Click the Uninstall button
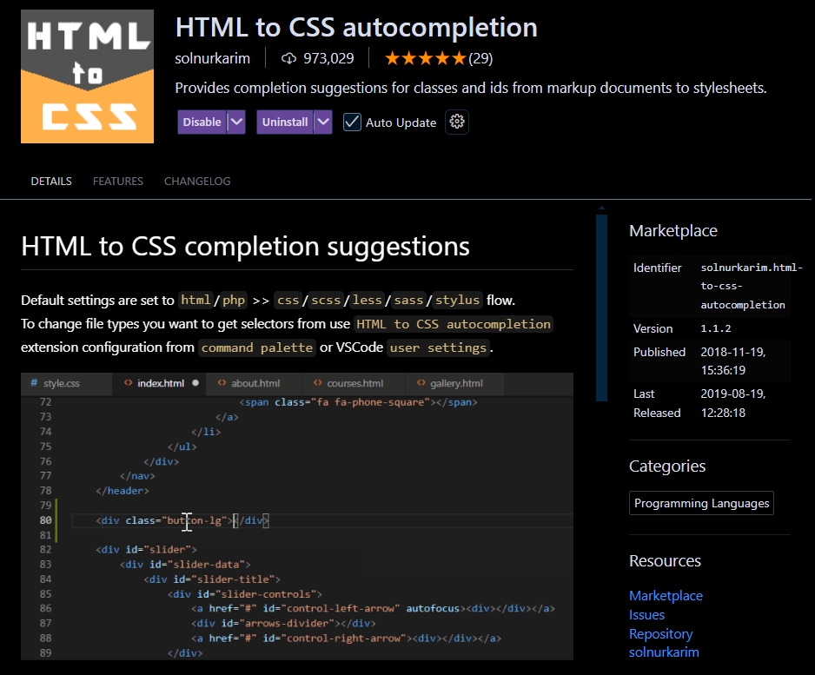Image resolution: width=815 pixels, height=675 pixels. (285, 122)
